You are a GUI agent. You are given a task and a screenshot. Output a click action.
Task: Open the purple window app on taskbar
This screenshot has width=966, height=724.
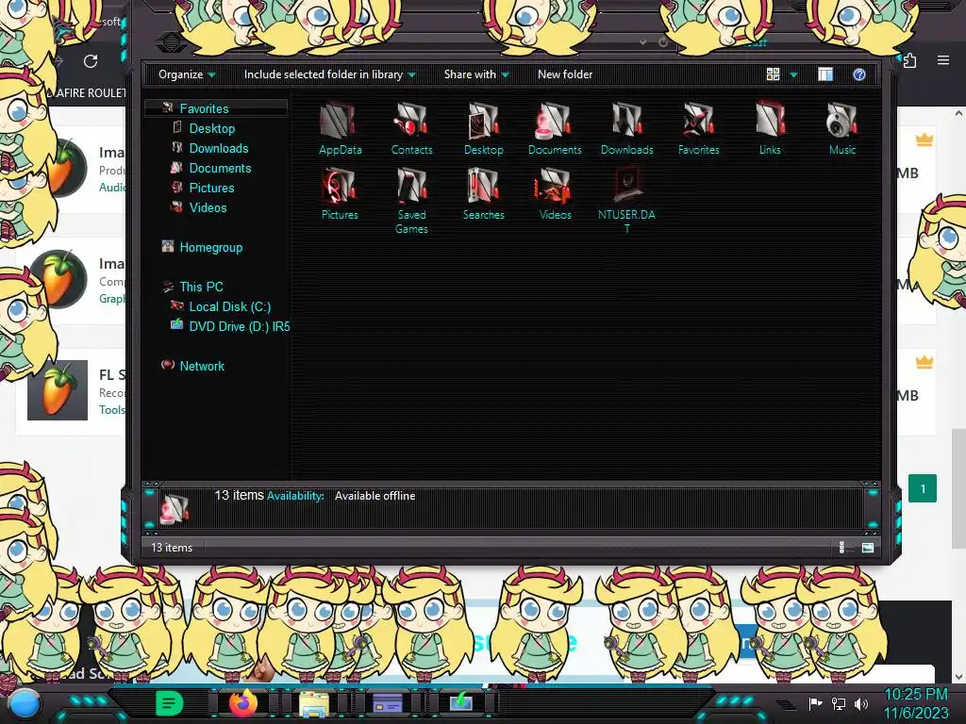[x=388, y=703]
